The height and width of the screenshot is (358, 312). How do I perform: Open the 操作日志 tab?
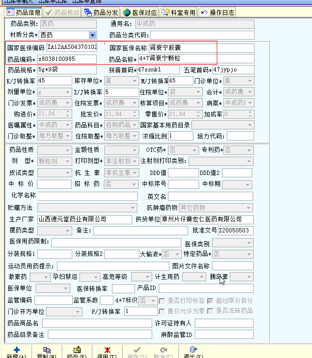click(x=217, y=12)
